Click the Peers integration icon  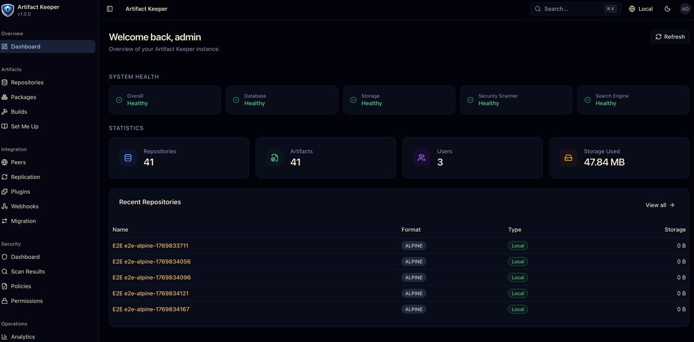(8, 162)
